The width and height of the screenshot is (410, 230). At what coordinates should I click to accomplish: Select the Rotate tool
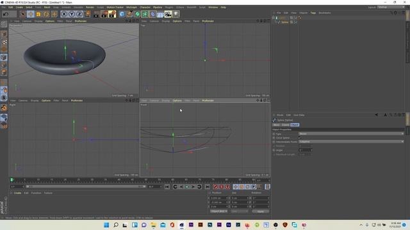tap(46, 14)
